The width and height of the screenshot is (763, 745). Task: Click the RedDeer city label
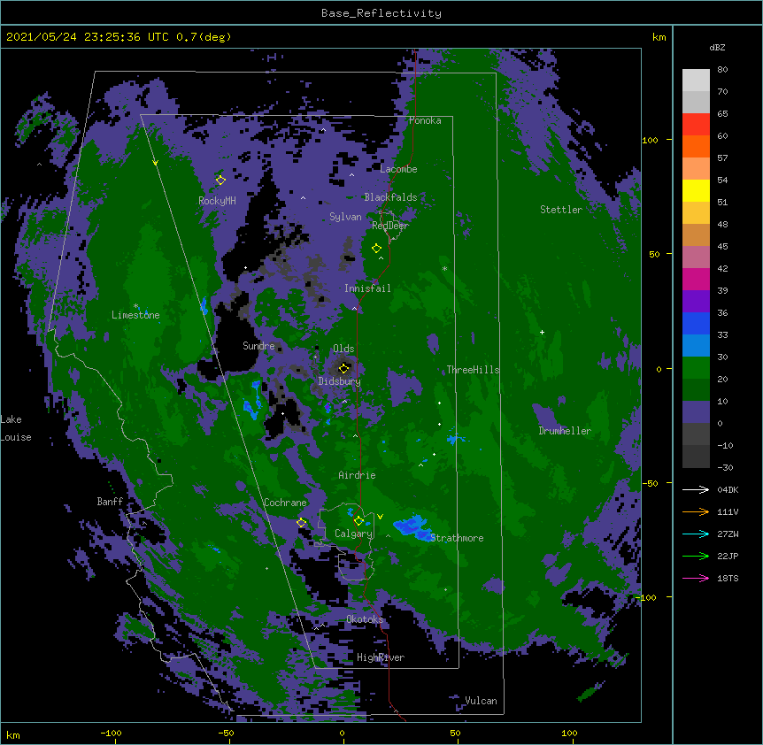click(x=390, y=226)
